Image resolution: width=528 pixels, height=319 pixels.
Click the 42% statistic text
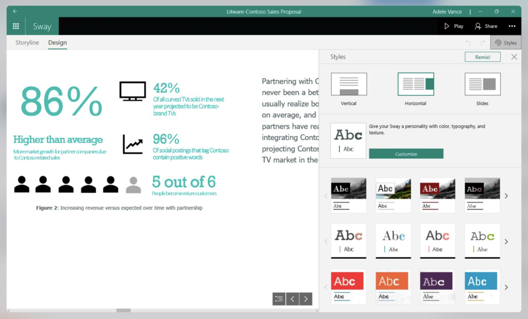(167, 88)
